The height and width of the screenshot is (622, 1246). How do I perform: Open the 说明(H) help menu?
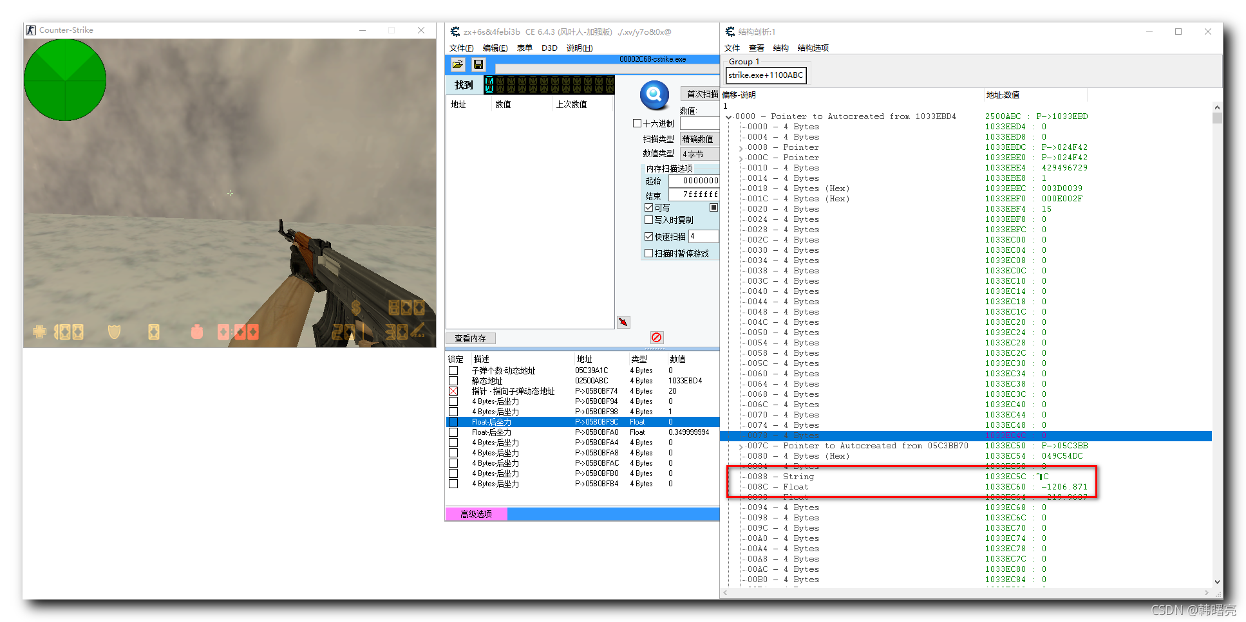coord(580,48)
